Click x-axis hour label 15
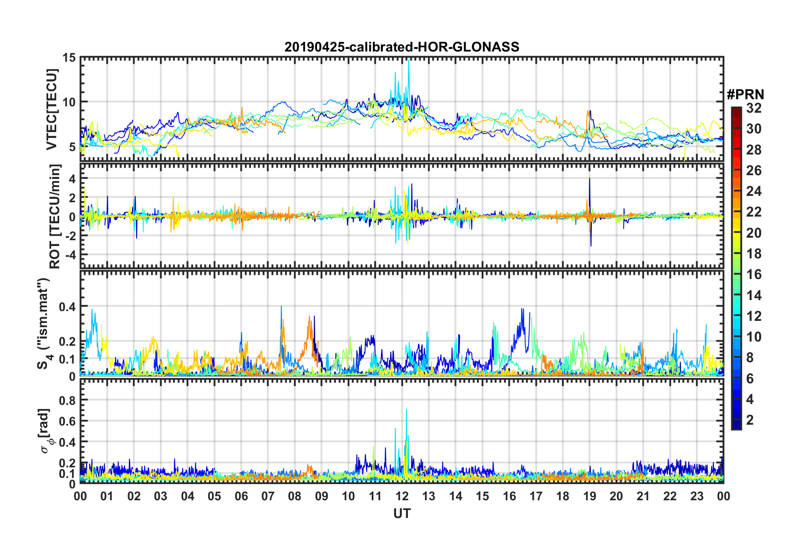 click(x=482, y=496)
